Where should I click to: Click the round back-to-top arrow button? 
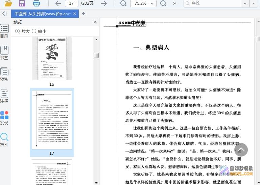click(241, 150)
